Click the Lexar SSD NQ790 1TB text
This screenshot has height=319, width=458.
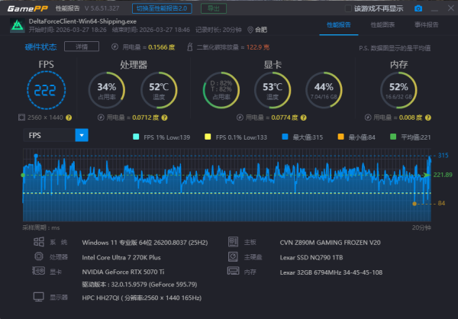(x=311, y=257)
